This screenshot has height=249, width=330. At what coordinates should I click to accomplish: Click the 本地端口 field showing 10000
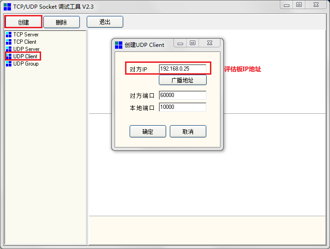pyautogui.click(x=182, y=107)
